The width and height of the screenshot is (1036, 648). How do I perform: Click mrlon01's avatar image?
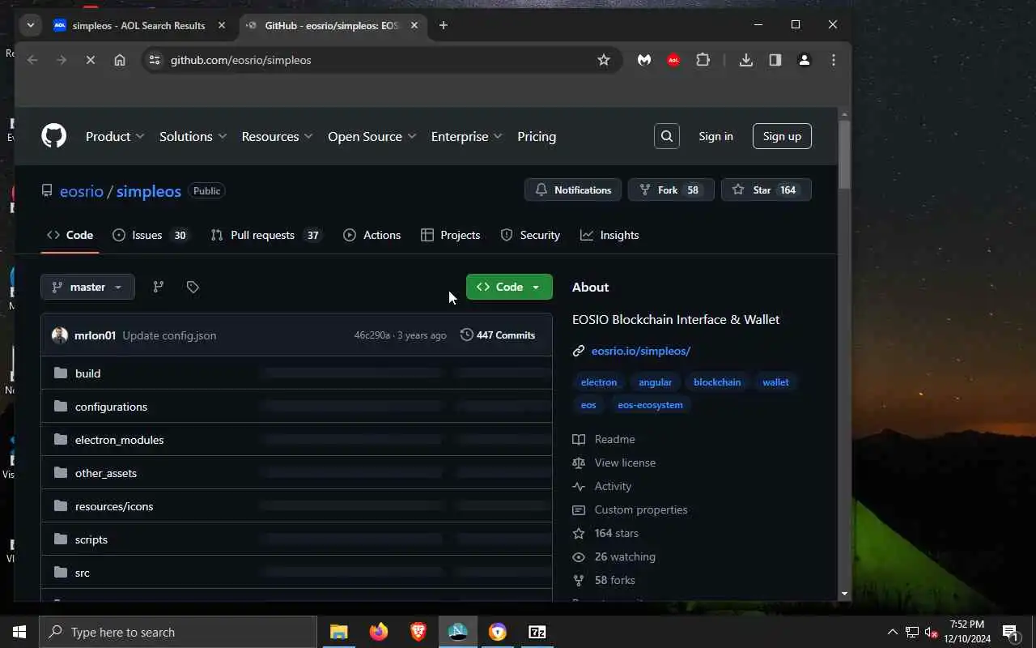click(60, 335)
